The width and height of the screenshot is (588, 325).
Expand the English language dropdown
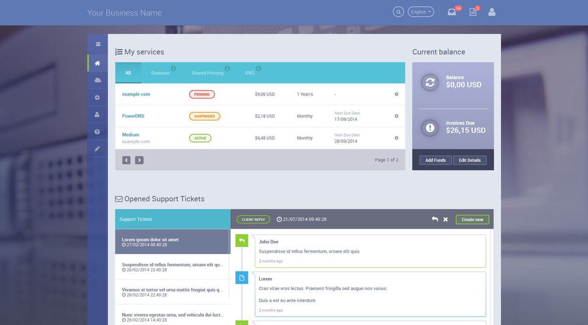(420, 12)
